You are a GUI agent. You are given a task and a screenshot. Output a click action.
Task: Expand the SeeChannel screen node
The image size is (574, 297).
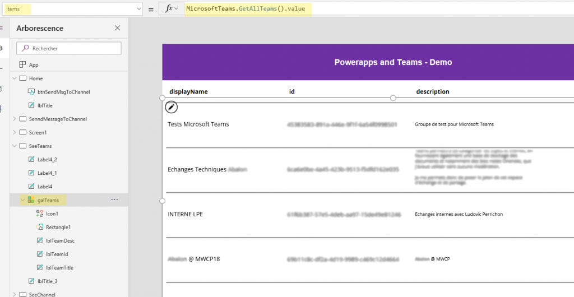tap(14, 294)
